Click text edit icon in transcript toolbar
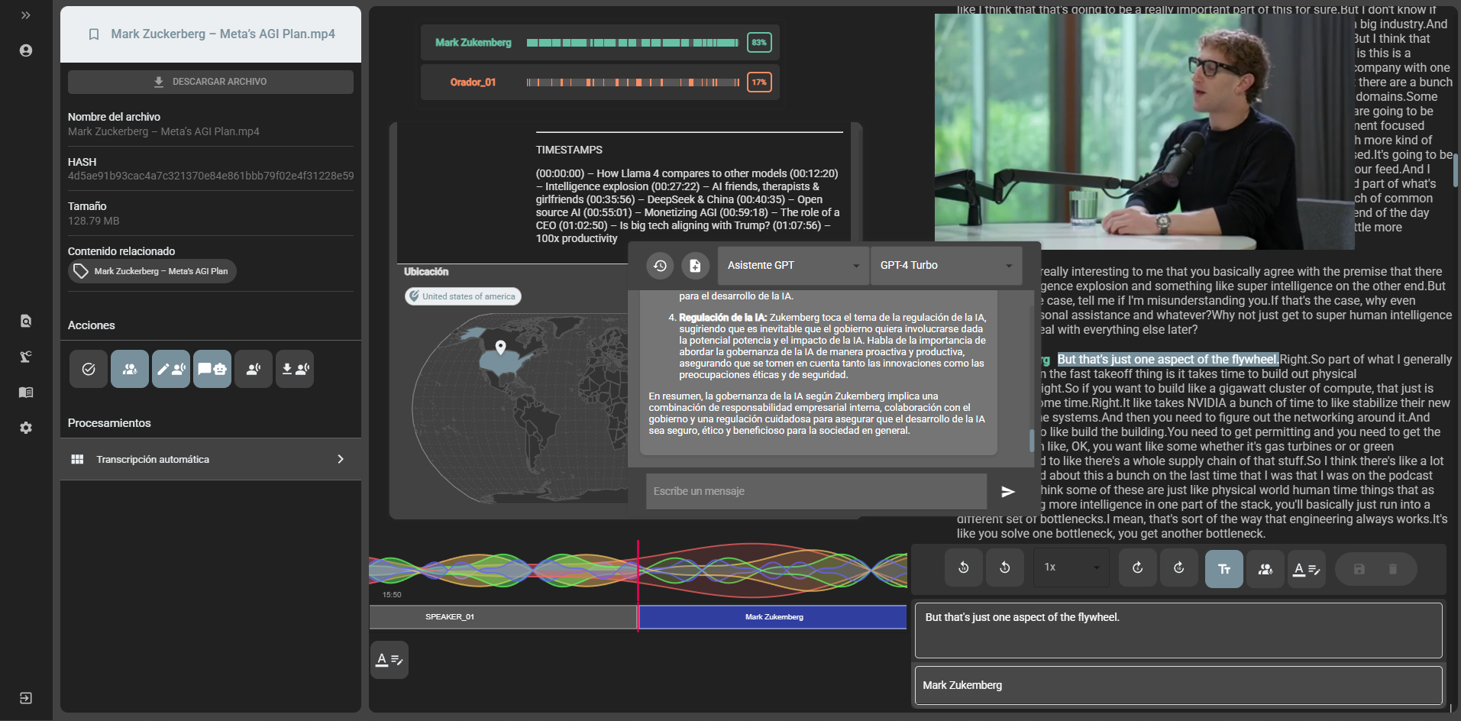This screenshot has width=1461, height=721. click(1307, 569)
